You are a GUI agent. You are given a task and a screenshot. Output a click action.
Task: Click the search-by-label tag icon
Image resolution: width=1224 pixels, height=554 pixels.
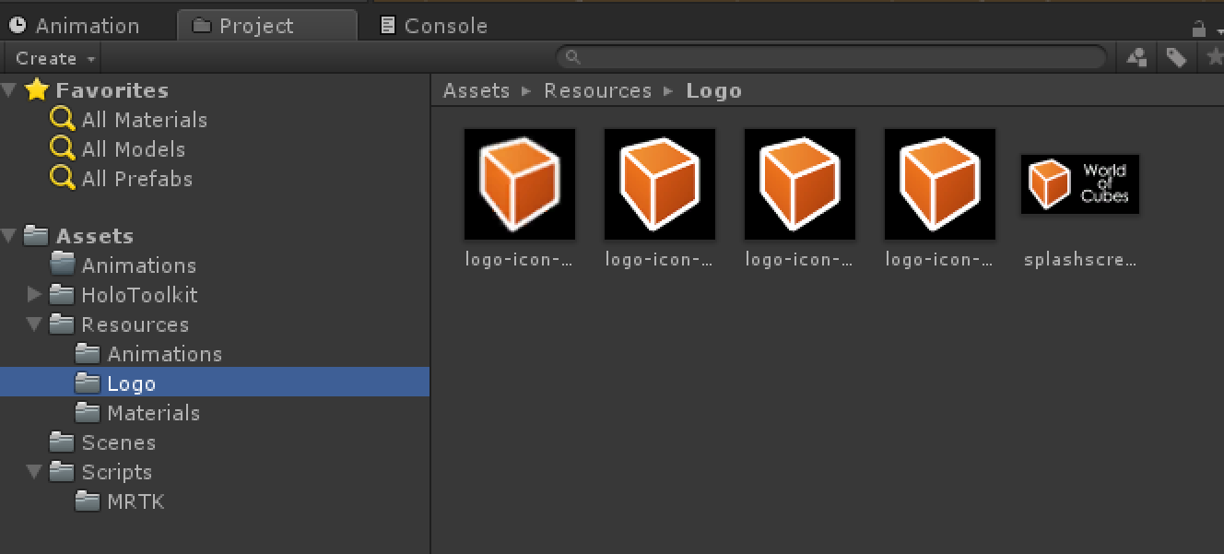[x=1177, y=57]
